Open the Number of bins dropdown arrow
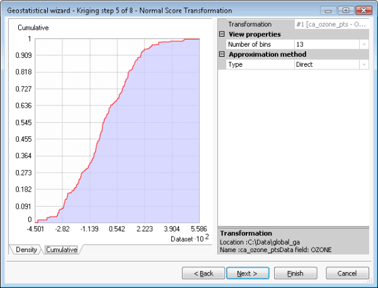The height and width of the screenshot is (288, 378). click(x=364, y=44)
